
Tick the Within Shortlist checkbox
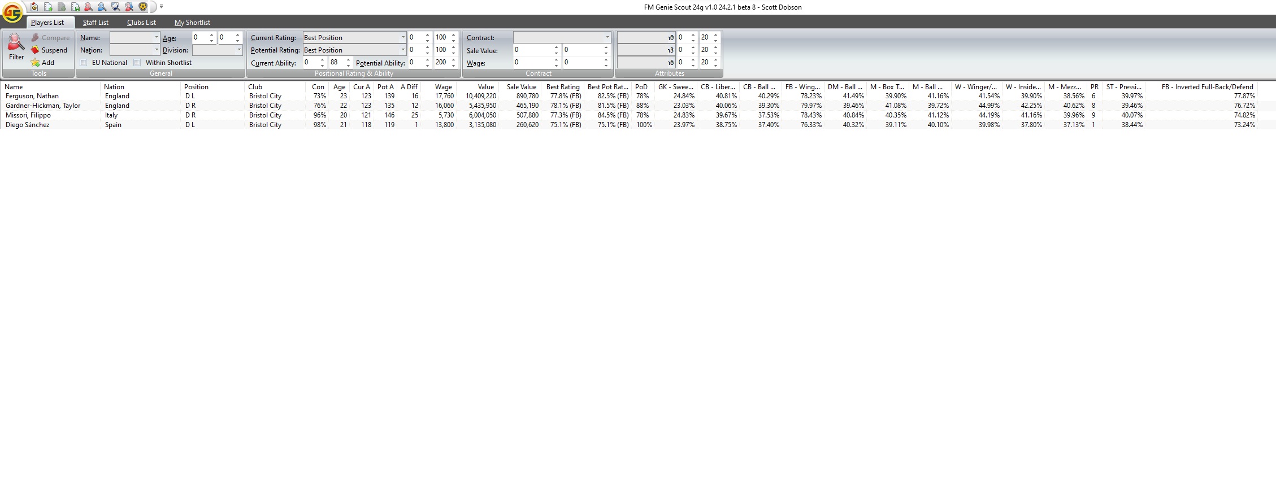[x=137, y=63]
